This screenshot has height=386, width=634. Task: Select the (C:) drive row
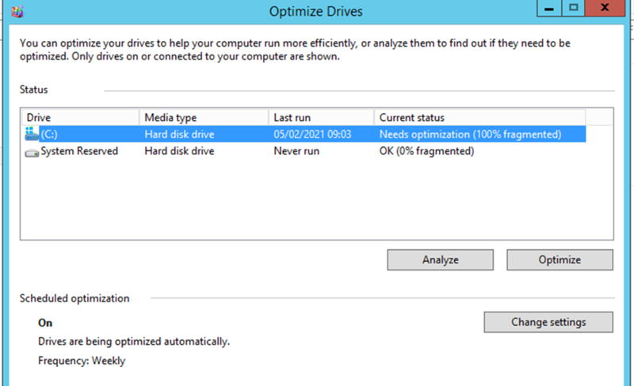coord(305,134)
